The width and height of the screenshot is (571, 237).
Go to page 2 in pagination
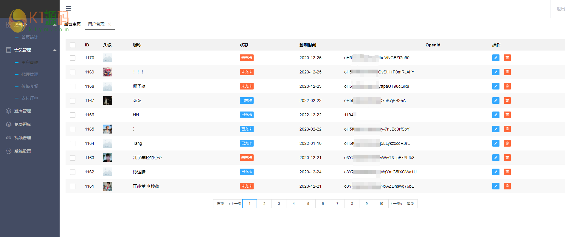[x=264, y=204]
